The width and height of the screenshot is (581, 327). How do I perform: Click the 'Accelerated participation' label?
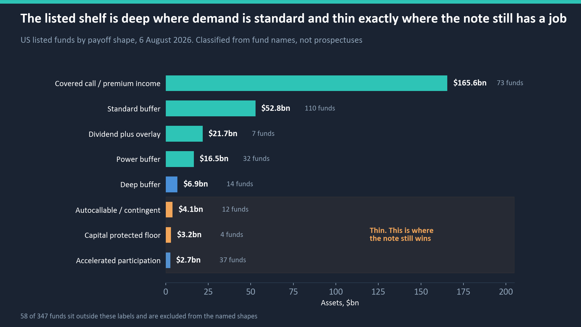pyautogui.click(x=118, y=260)
